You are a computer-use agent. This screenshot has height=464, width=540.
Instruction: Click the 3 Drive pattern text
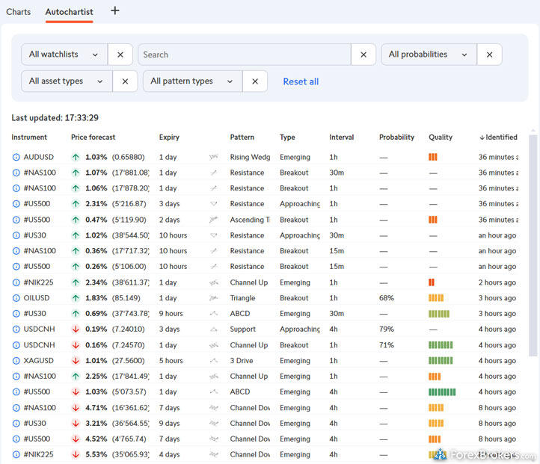242,361
